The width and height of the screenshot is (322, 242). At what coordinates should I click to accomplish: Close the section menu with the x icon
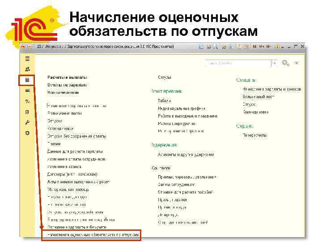tap(297, 63)
